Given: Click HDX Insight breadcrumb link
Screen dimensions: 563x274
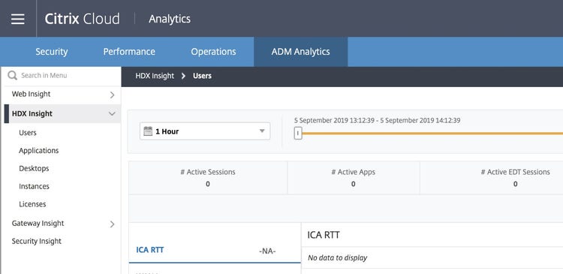Looking at the screenshot, I should tap(155, 76).
